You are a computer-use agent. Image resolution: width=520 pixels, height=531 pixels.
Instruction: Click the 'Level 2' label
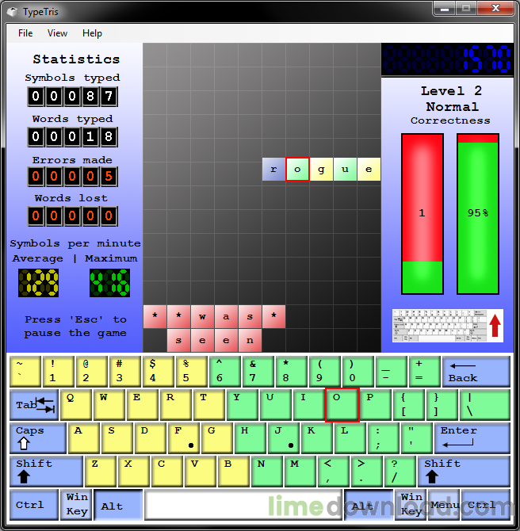(x=451, y=91)
